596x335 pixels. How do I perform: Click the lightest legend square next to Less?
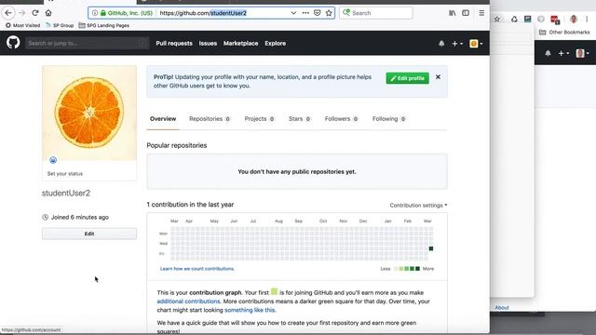click(396, 269)
